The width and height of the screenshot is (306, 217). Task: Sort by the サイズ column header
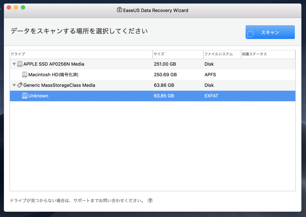[178, 54]
